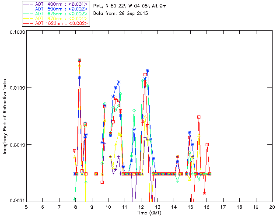Click the x-axis tick label 5
Viewport: 280px width, 224px height.
(26, 207)
